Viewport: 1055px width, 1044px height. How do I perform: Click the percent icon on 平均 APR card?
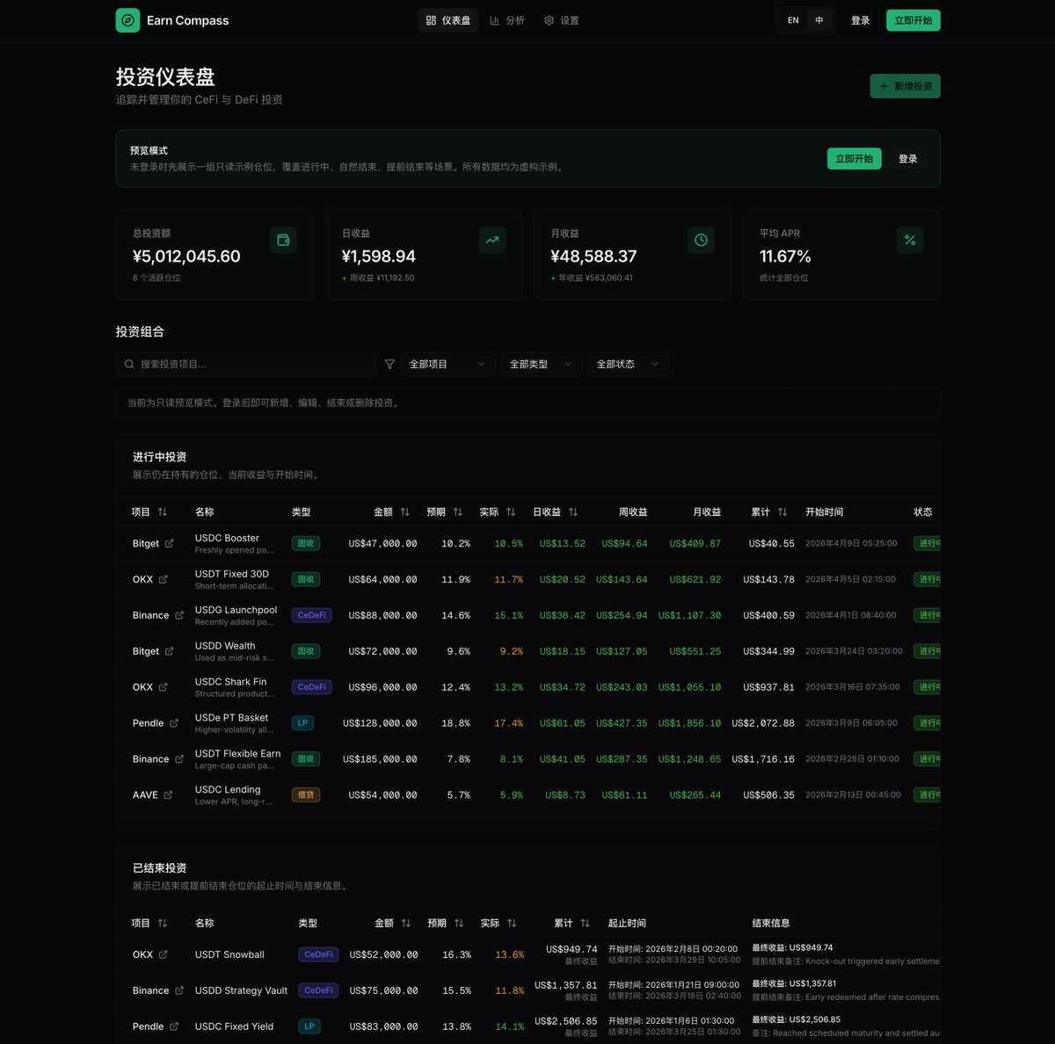(910, 240)
